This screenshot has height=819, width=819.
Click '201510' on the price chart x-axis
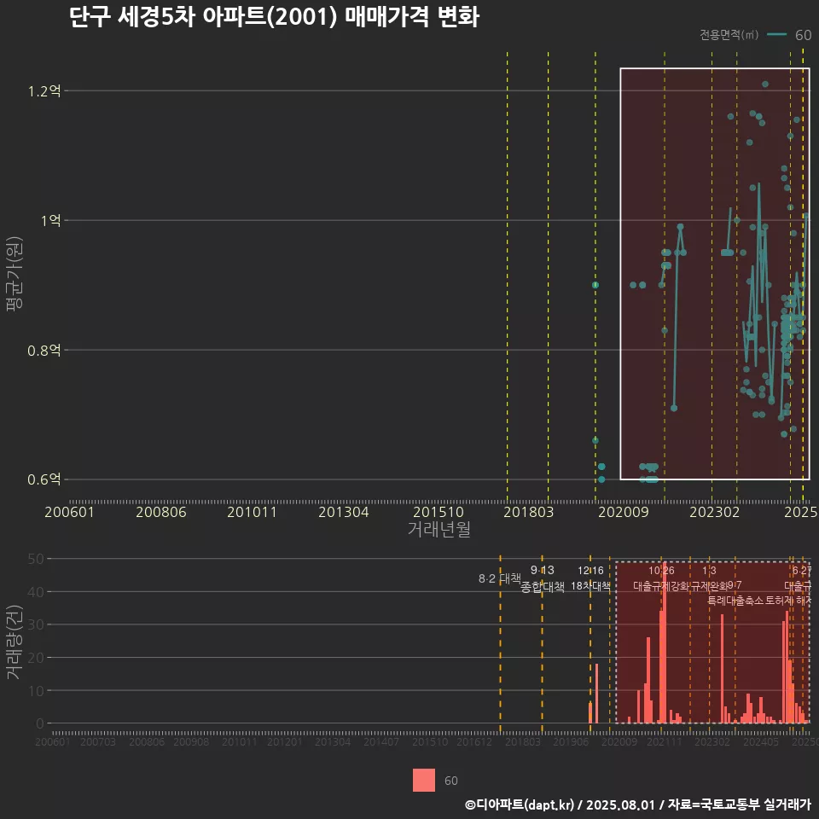coord(439,512)
